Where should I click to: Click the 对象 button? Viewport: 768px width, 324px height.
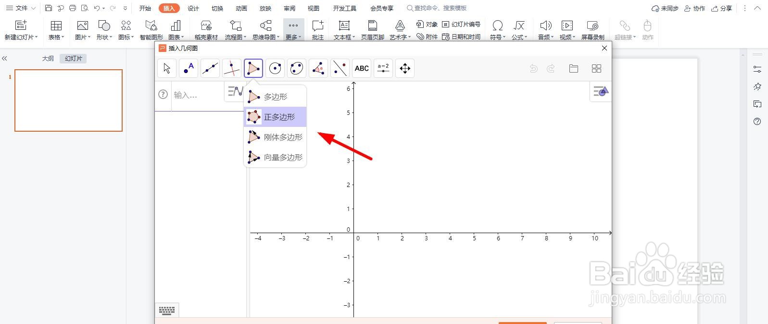[427, 24]
